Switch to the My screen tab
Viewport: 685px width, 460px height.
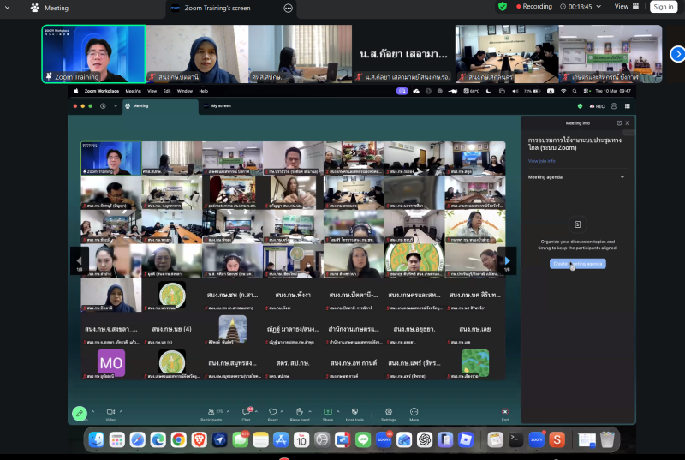tap(221, 106)
